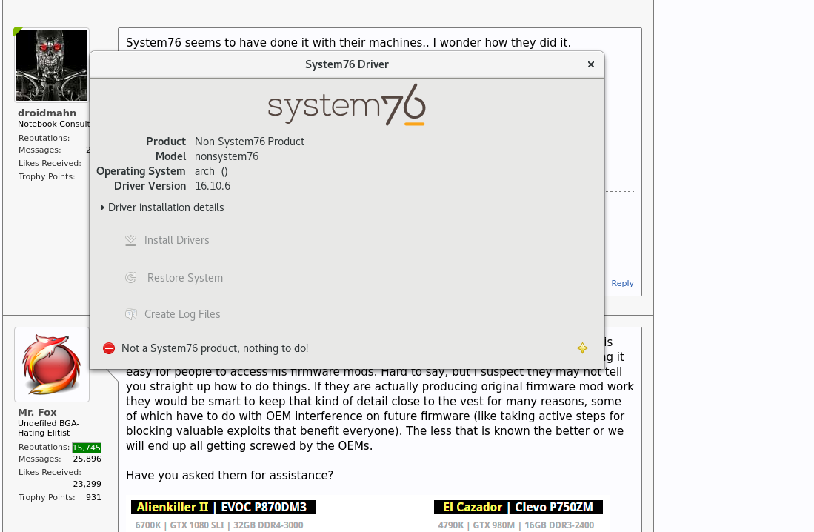The width and height of the screenshot is (814, 532).
Task: Click Mr. Fox's green reputation score 15,745
Action: click(87, 448)
